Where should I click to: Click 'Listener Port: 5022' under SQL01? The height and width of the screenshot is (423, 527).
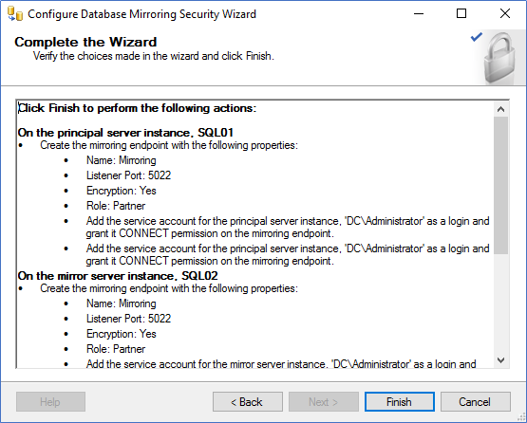pos(129,175)
